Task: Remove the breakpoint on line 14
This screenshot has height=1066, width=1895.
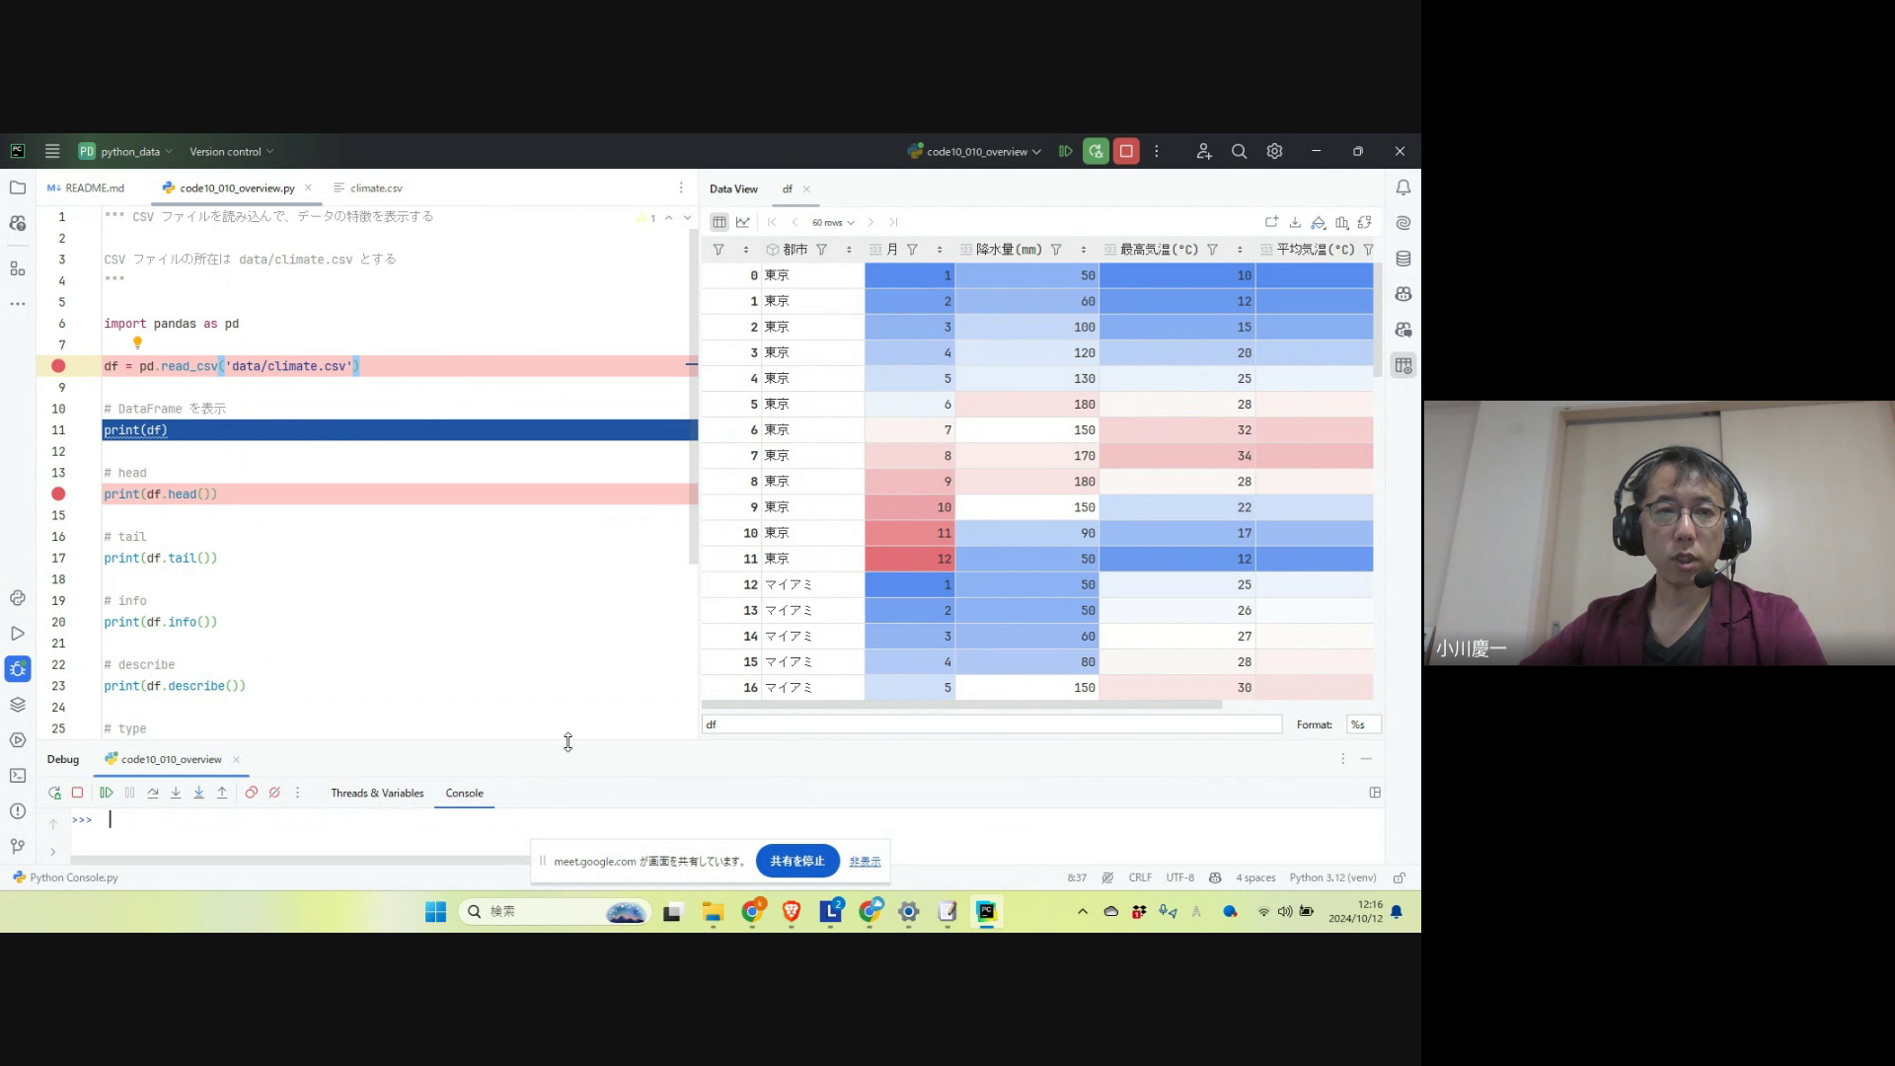Action: [x=58, y=494]
